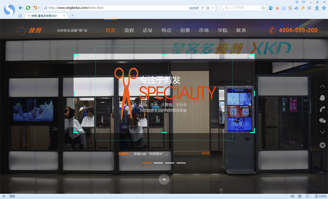The height and width of the screenshot is (199, 328).
Task: Click the status bar shield ad-block icon
Action: point(308,196)
